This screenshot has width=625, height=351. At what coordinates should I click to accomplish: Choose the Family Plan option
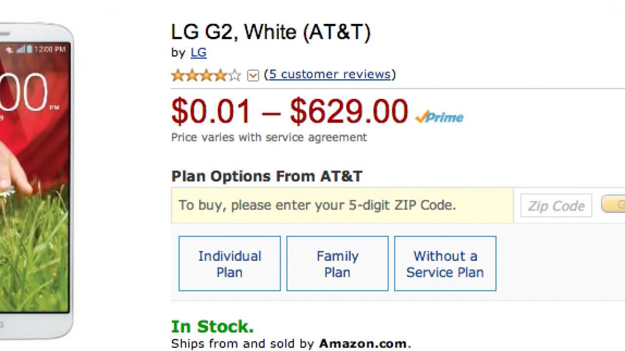(337, 264)
